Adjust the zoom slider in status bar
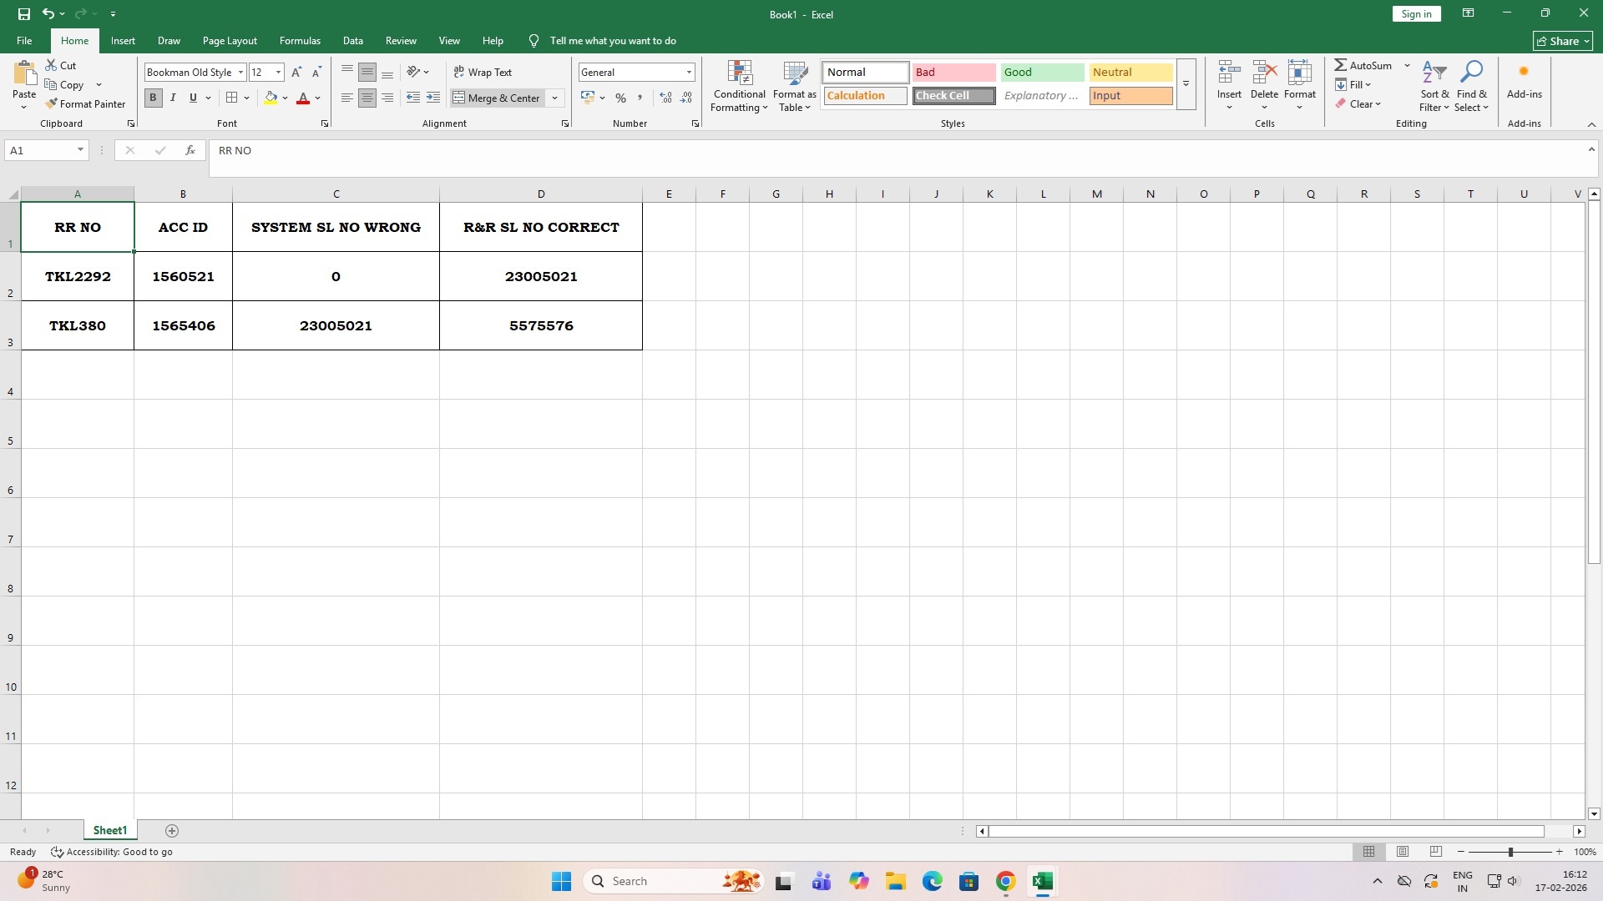Viewport: 1603px width, 901px height. [x=1509, y=852]
